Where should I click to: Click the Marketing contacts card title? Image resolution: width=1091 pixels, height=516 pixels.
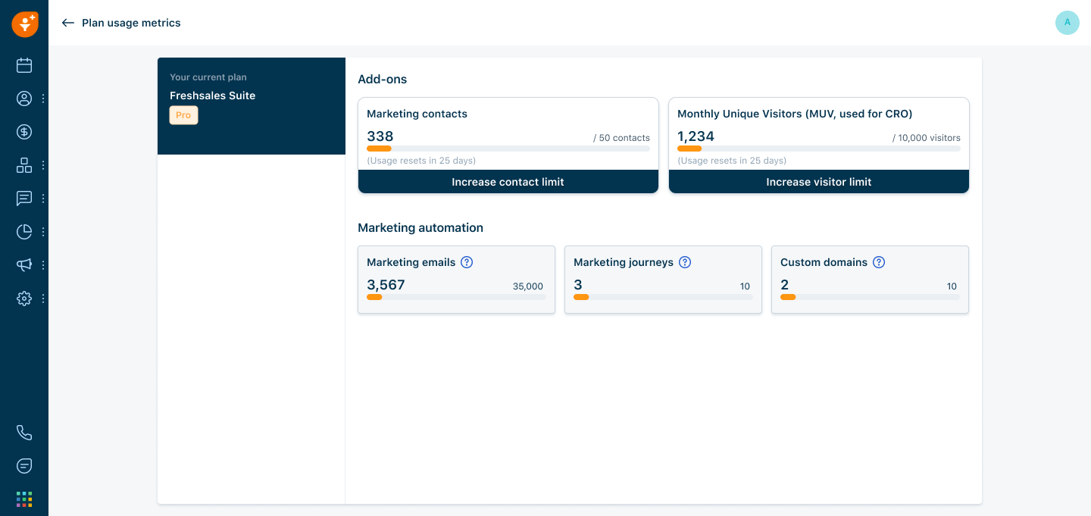[417, 114]
